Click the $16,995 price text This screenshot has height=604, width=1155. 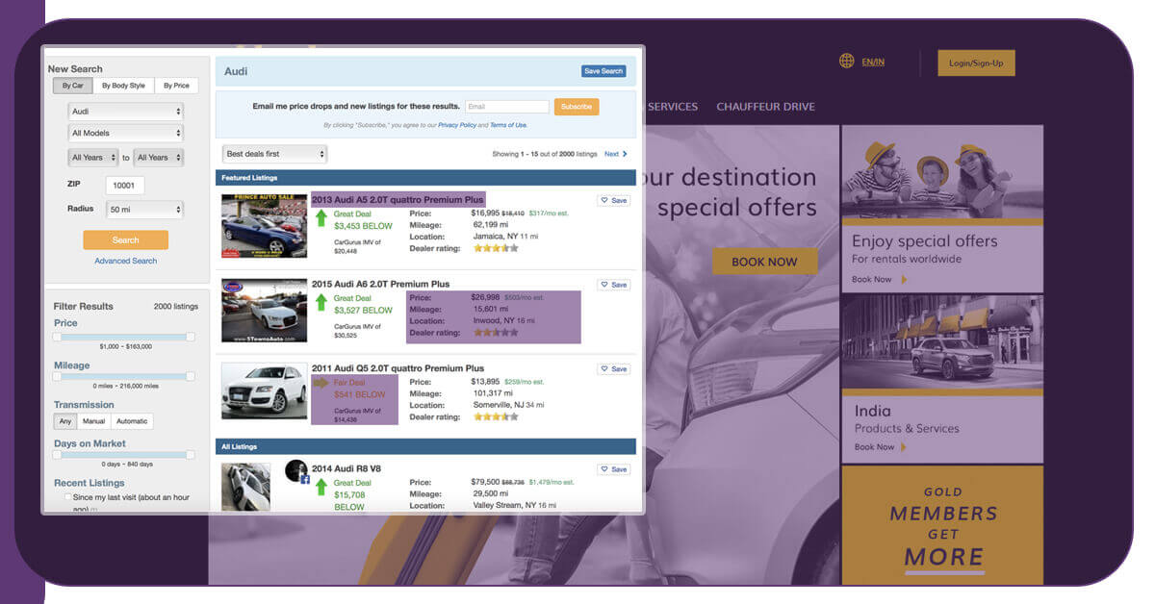coord(485,213)
